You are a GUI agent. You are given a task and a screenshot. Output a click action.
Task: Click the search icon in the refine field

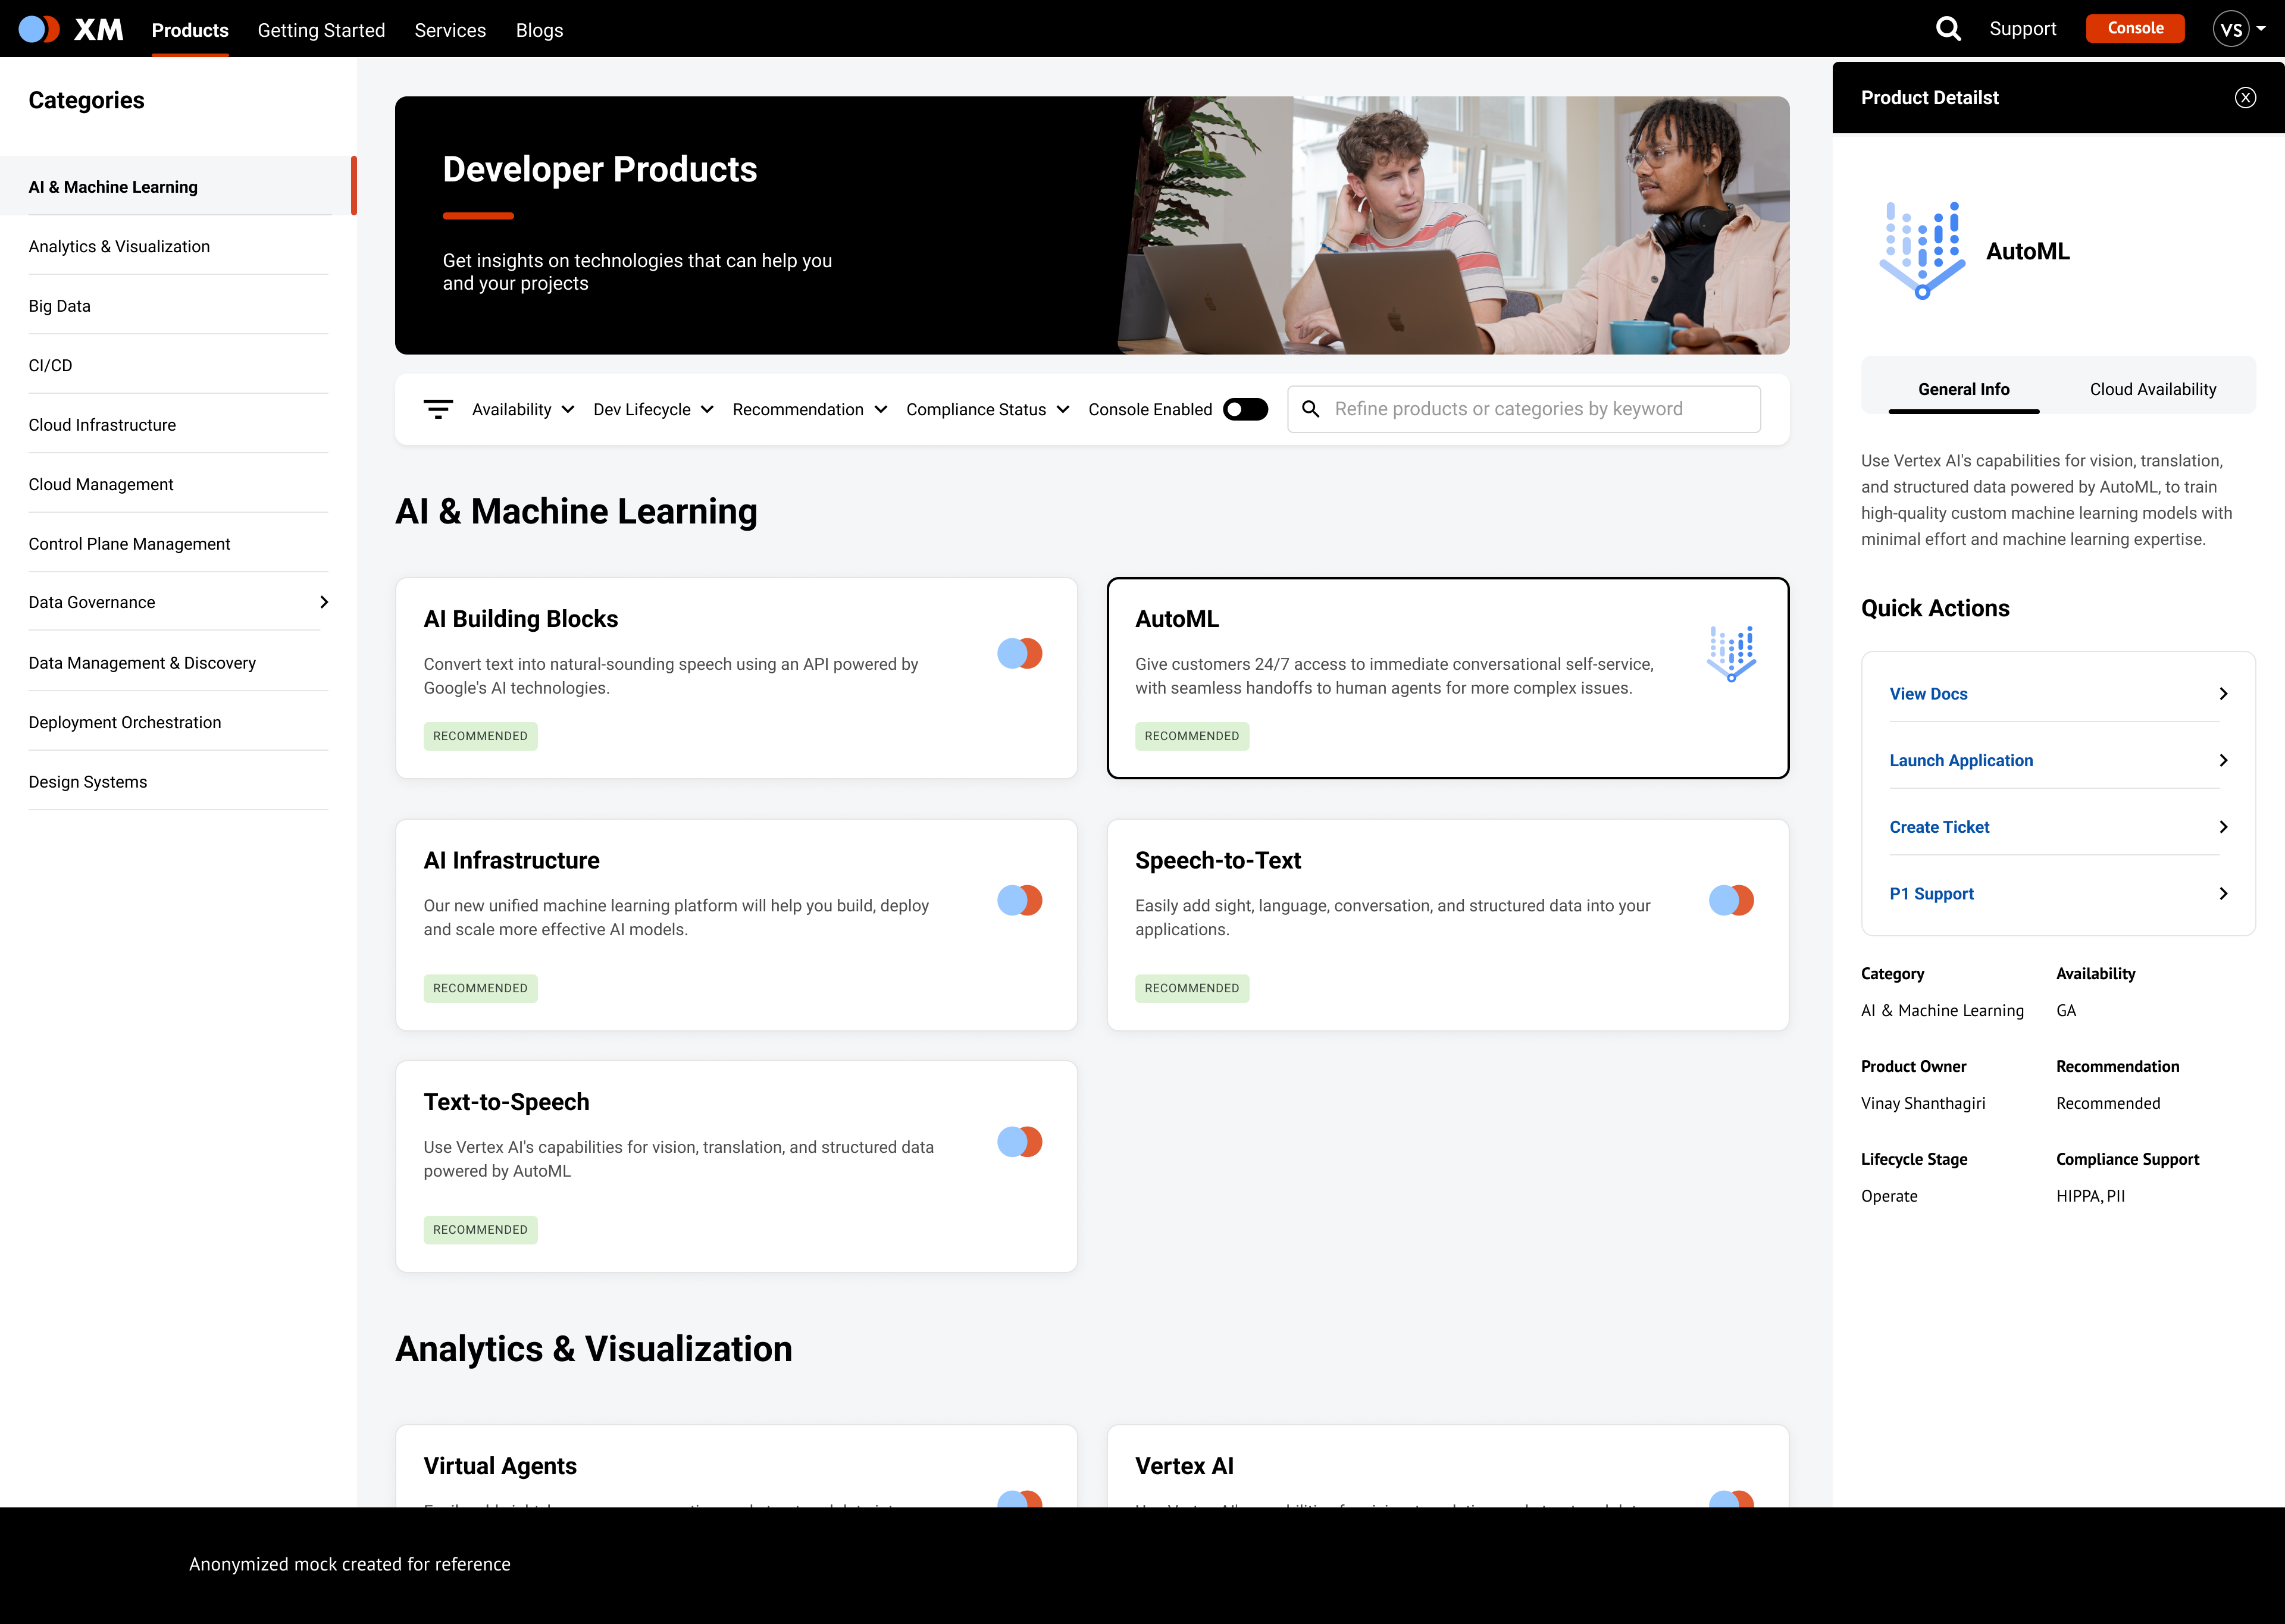(x=1312, y=408)
